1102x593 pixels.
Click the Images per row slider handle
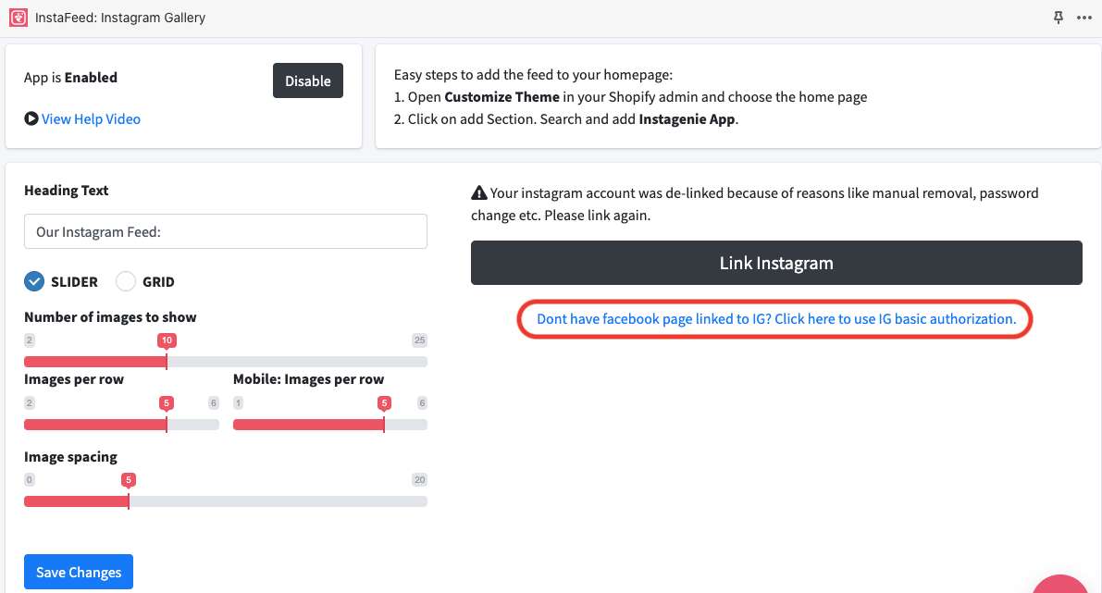pos(167,424)
